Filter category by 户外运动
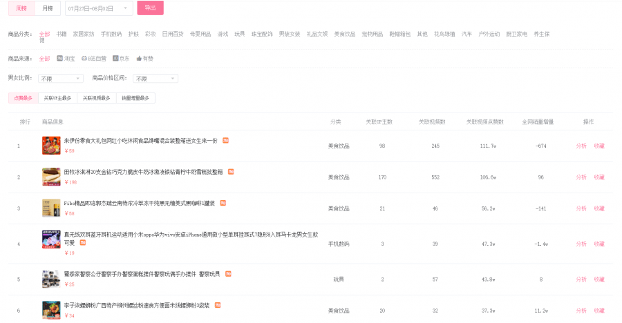622x323 pixels. pos(489,34)
